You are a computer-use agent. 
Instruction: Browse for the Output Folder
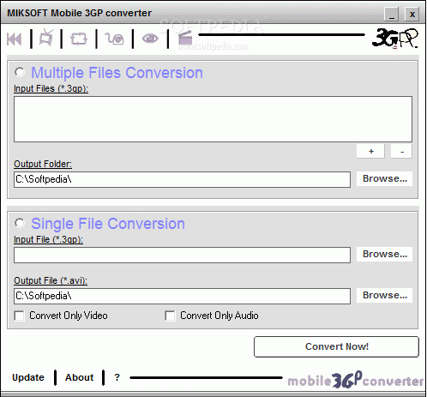tap(385, 179)
